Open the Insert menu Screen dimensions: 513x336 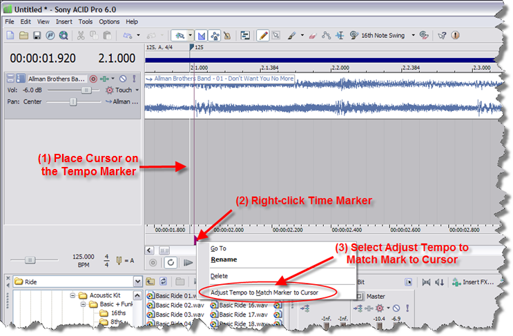click(64, 21)
